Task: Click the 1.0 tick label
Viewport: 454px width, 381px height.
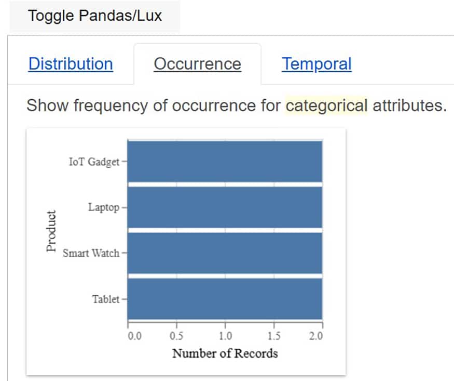Action: pos(225,336)
